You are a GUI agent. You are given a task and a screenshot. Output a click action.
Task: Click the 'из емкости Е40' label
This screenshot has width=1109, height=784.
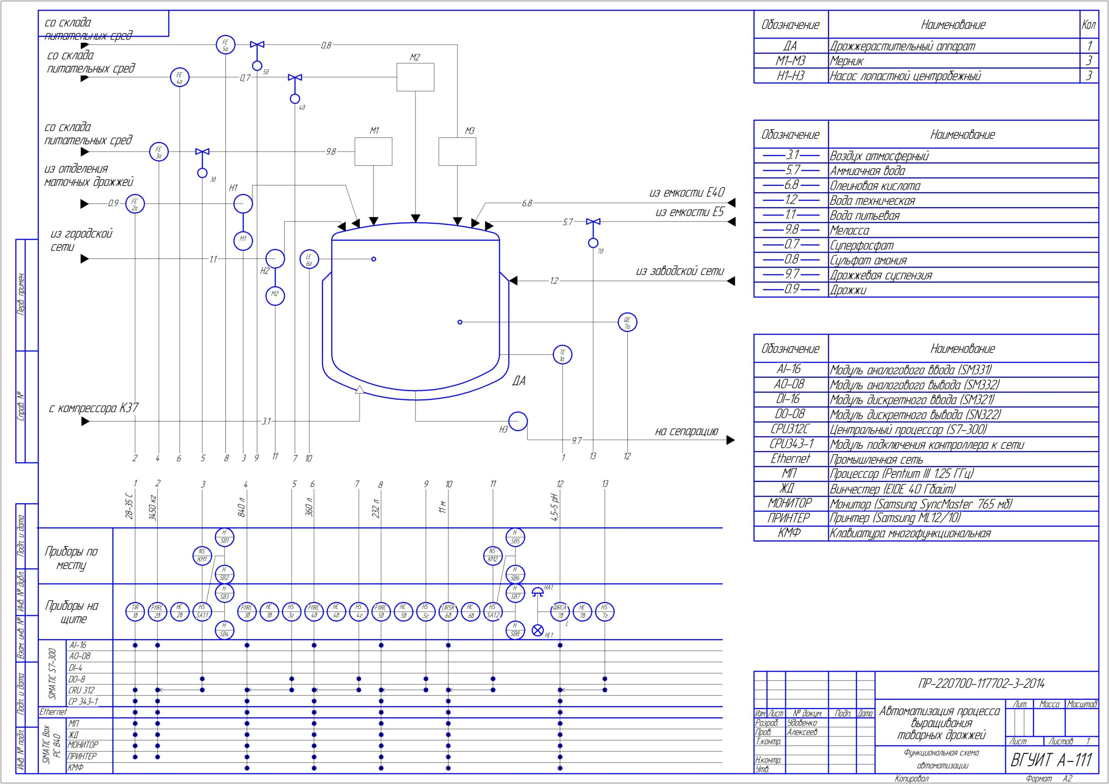[687, 193]
